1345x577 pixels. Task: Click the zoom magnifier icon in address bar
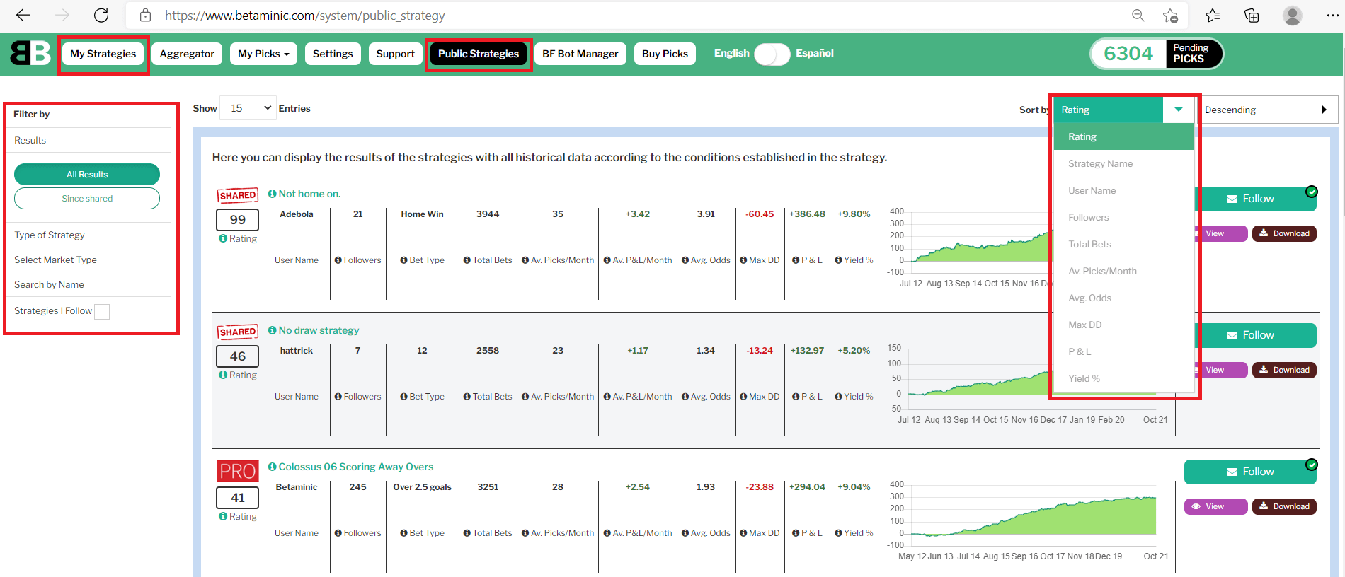pyautogui.click(x=1138, y=15)
